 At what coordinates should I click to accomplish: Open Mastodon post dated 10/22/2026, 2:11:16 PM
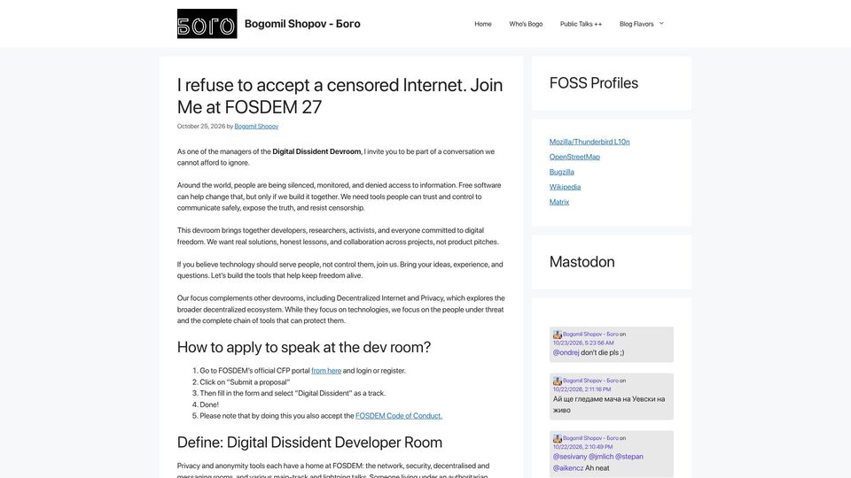tap(582, 389)
